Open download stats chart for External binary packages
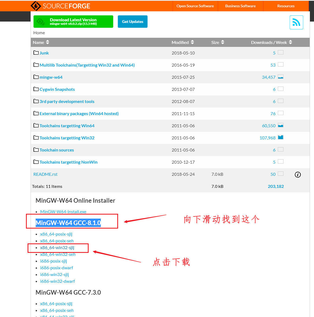Image resolution: width=314 pixels, height=317 pixels. click(x=280, y=113)
